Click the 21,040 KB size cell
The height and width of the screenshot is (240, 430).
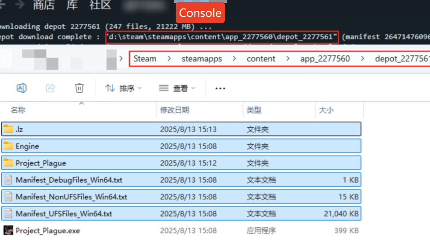coord(341,214)
